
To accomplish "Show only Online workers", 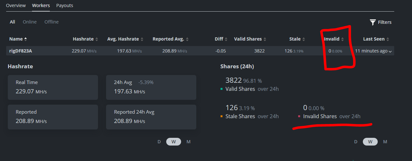I will coord(30,22).
